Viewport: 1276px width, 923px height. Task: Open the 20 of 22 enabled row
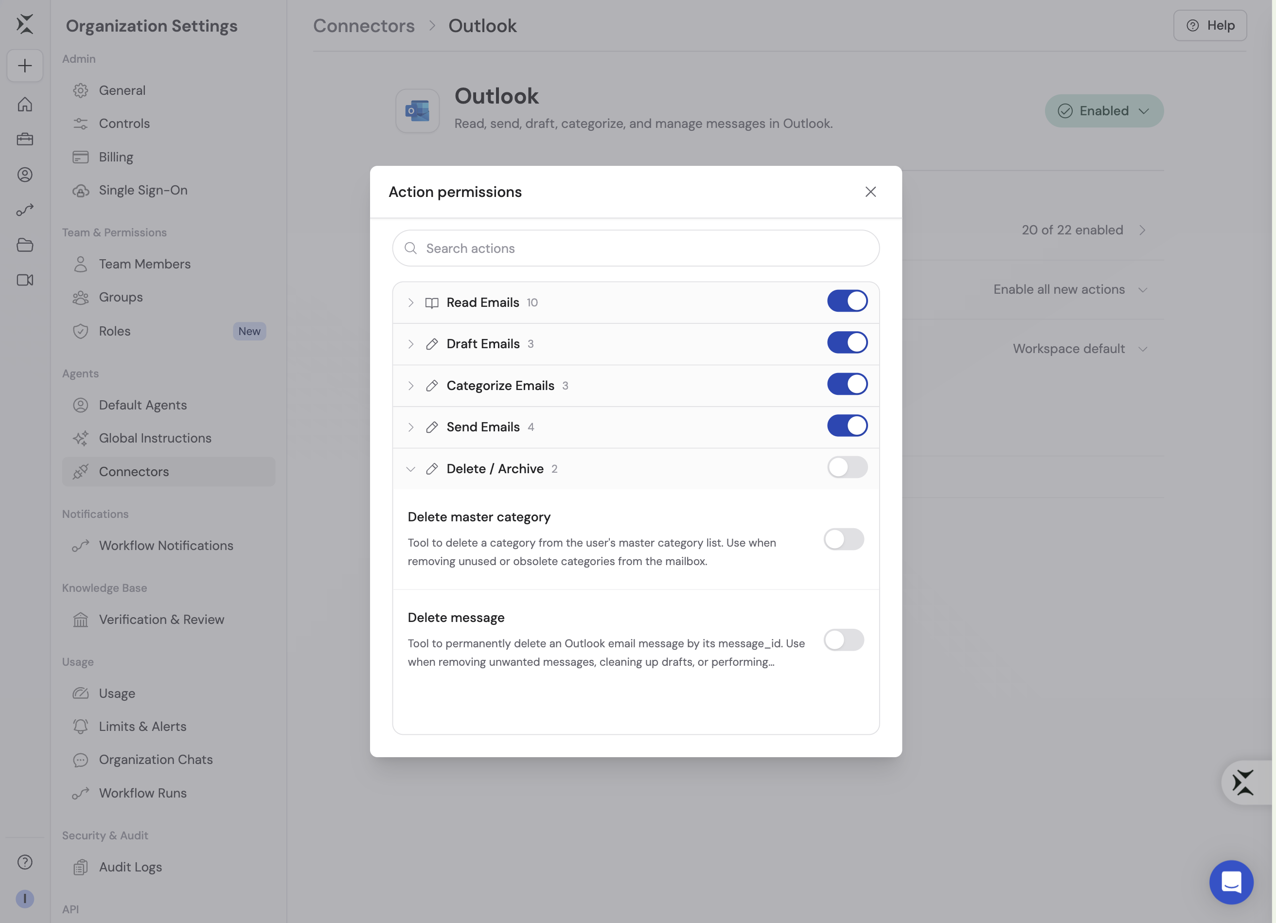click(x=1083, y=230)
